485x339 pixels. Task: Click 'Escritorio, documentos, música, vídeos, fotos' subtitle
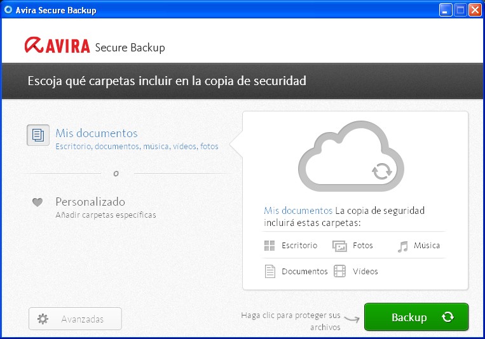tap(137, 146)
